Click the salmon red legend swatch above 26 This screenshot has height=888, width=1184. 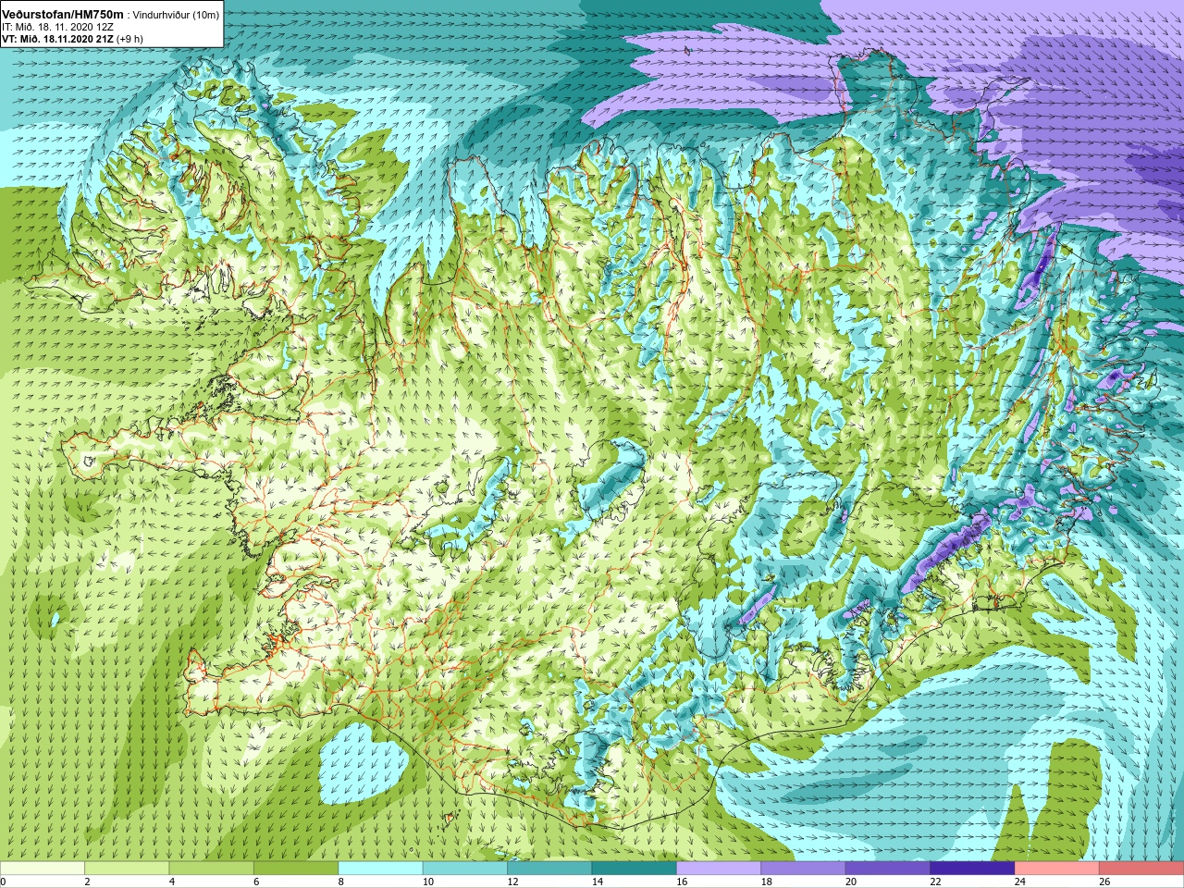click(1142, 869)
